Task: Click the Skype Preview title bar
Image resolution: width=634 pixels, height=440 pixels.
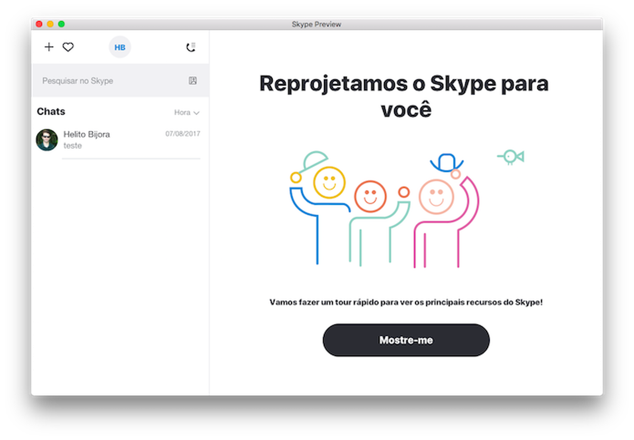Action: pyautogui.click(x=316, y=24)
